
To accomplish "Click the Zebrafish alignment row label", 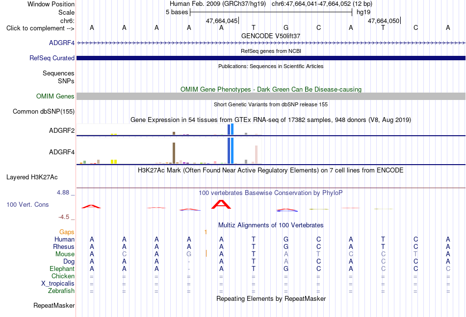I will [x=61, y=291].
